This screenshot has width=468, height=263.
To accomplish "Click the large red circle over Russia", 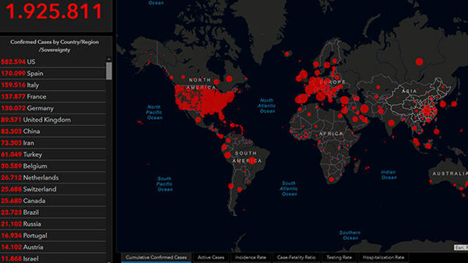I will 419,61.
